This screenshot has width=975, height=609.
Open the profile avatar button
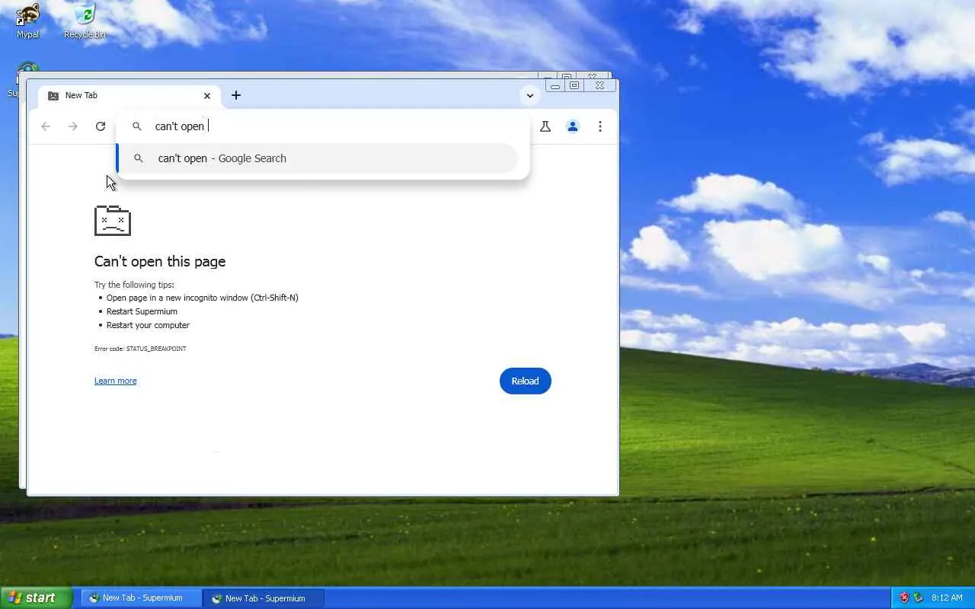tap(573, 126)
